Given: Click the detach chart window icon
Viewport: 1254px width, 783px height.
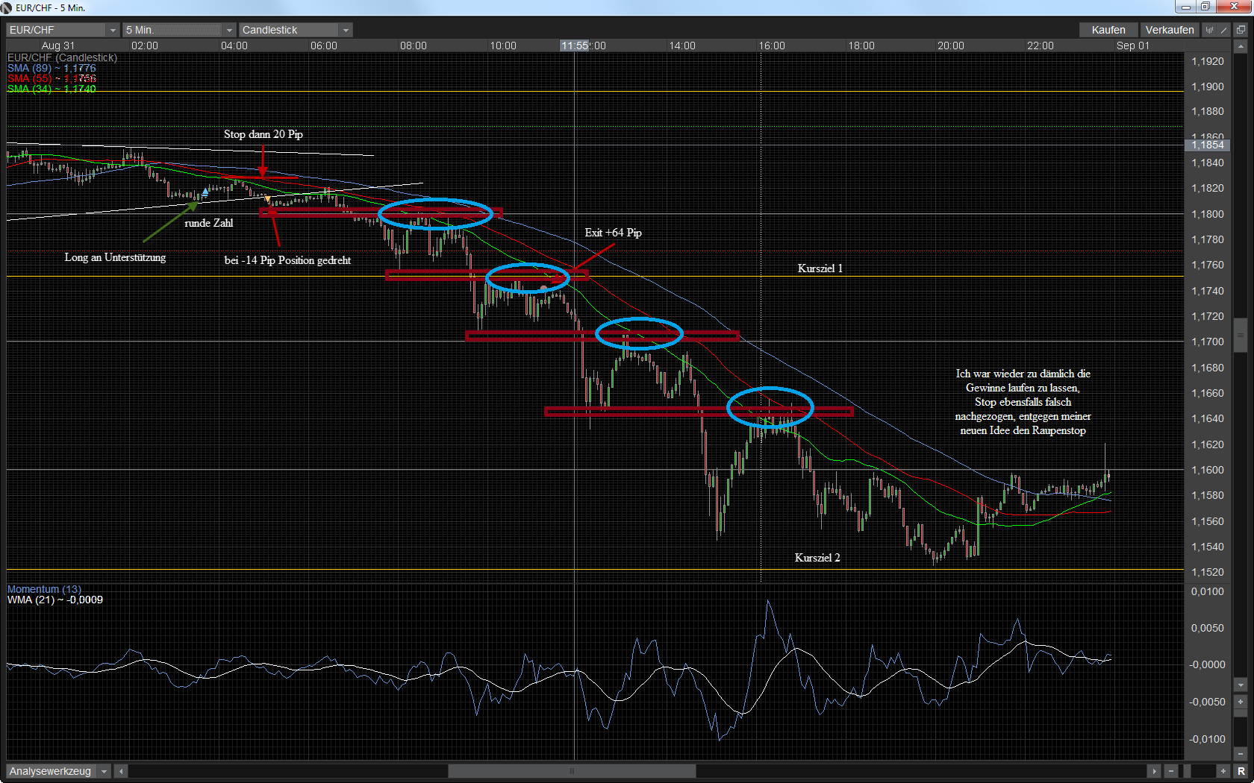Looking at the screenshot, I should click(1241, 30).
